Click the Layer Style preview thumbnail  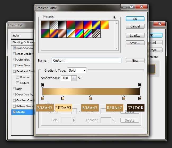[152, 69]
